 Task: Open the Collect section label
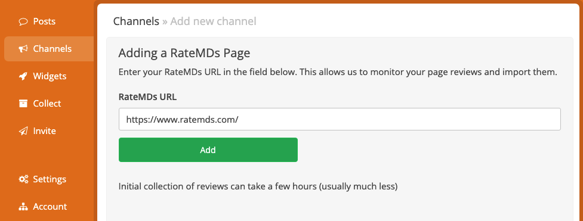[x=47, y=103]
